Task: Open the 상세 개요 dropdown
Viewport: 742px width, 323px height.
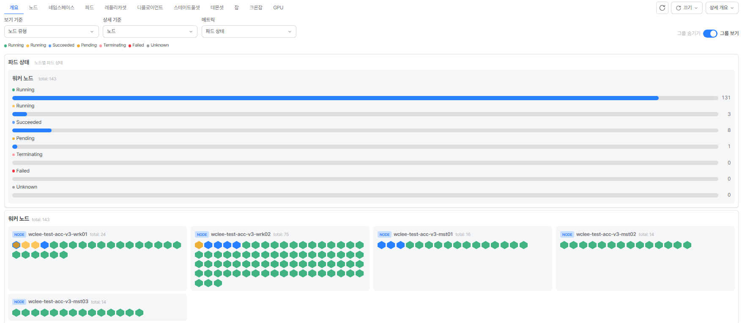Action: (722, 8)
